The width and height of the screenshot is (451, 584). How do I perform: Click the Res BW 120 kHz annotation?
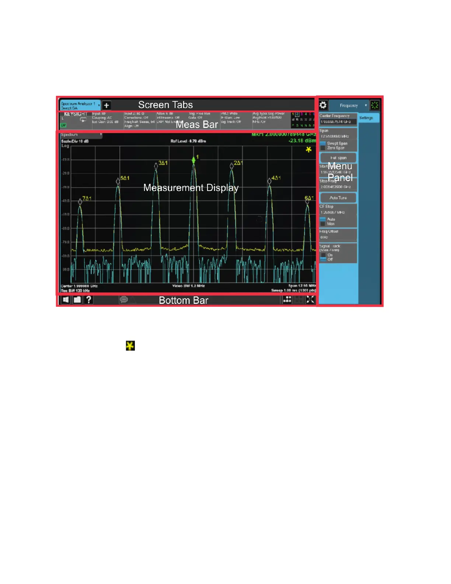pos(75,291)
